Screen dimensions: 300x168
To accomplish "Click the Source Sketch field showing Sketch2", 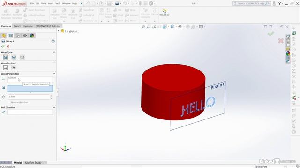I will (x=30, y=79).
